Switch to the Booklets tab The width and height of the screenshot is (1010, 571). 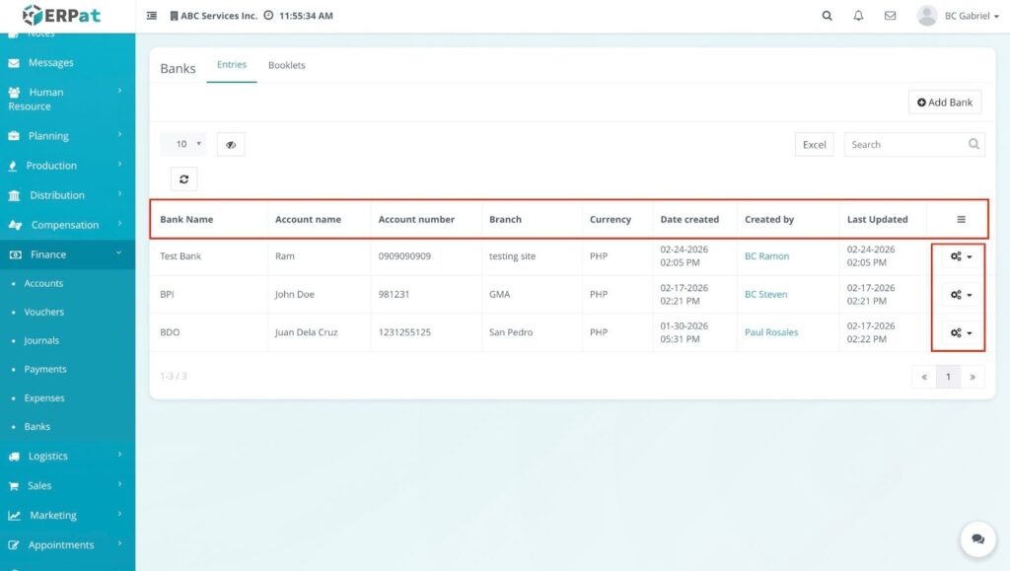[287, 65]
